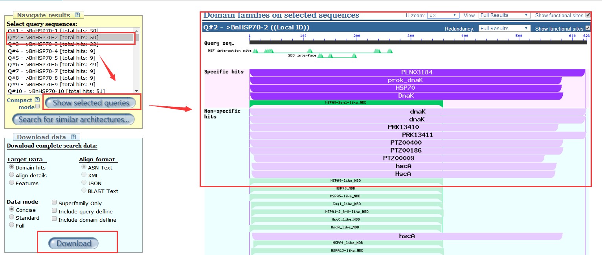602x255 pixels.
Task: Click the prok_dnaK specific hit bar
Action: (x=405, y=80)
